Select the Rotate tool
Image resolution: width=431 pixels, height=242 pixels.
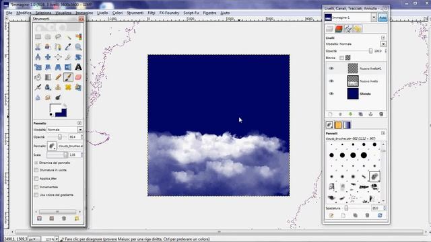(x=78, y=57)
